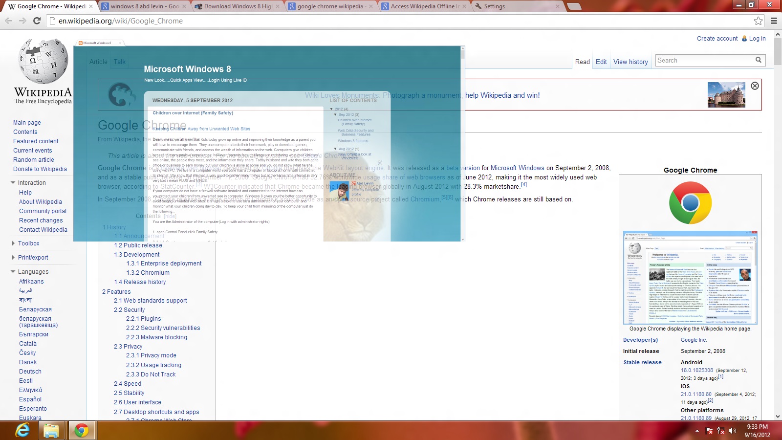The width and height of the screenshot is (782, 440).
Task: Launch Internet Explorer from the taskbar
Action: [x=22, y=430]
